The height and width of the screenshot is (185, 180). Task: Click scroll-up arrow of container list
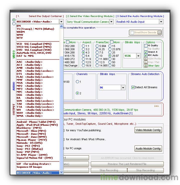point(61,26)
